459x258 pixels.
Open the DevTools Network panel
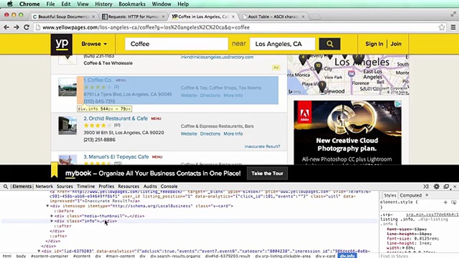[x=44, y=186]
